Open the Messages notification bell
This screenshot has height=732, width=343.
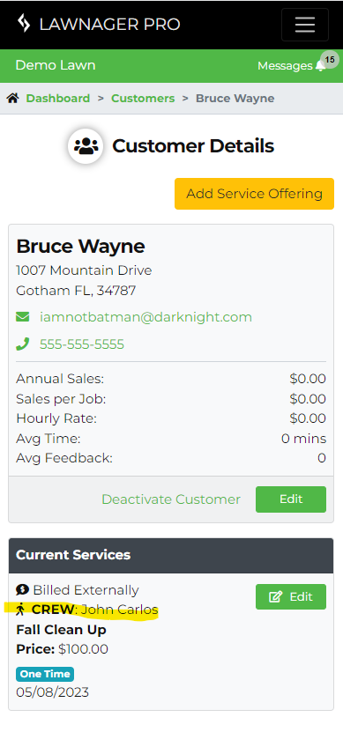tap(321, 66)
